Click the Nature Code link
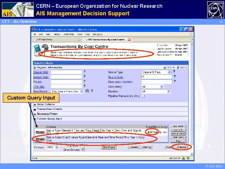Screen dimensions: 225x169 (116, 77)
